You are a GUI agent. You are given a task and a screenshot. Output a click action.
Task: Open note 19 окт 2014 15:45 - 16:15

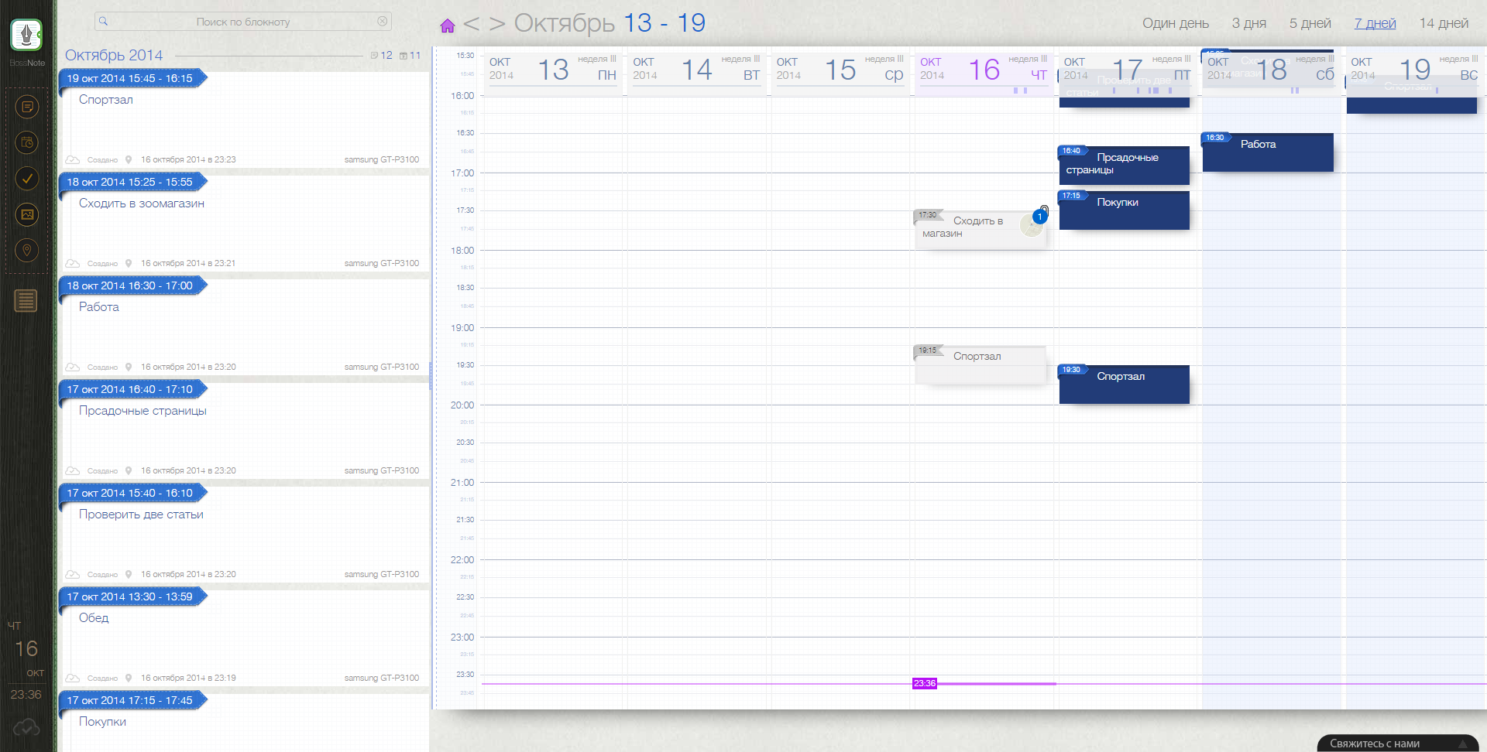pyautogui.click(x=129, y=78)
